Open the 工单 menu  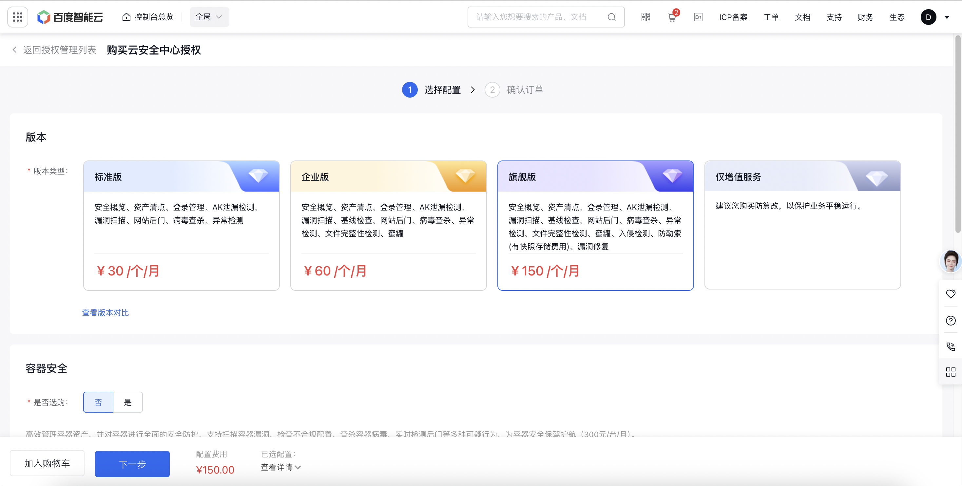click(x=771, y=17)
